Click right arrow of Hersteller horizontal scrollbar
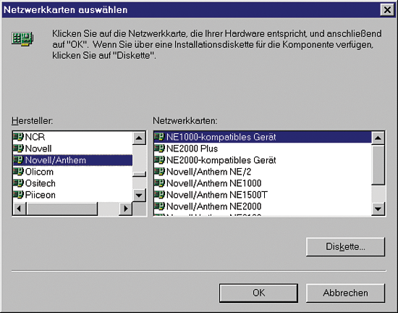Viewport: 398px width, 313px height. point(126,209)
